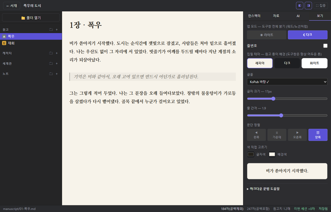
Task: Choose the 세피아 writing theme
Action: point(260,63)
